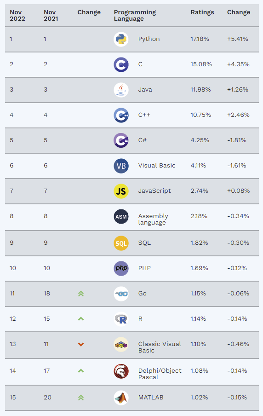The height and width of the screenshot is (416, 263).
Task: Click the ASM Assembly language icon
Action: pos(121,216)
